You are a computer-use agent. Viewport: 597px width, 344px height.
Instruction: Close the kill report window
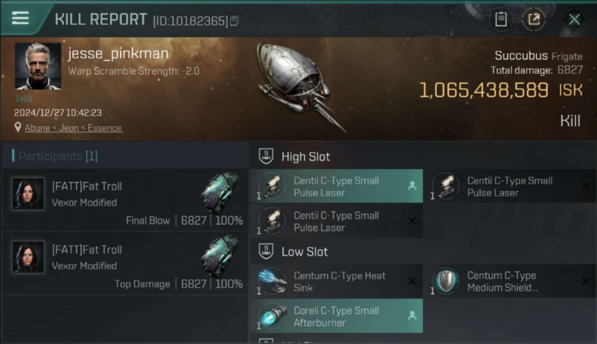click(x=574, y=19)
